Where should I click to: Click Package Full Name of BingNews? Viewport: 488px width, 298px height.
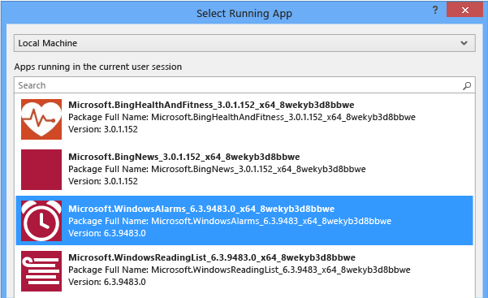(217, 169)
